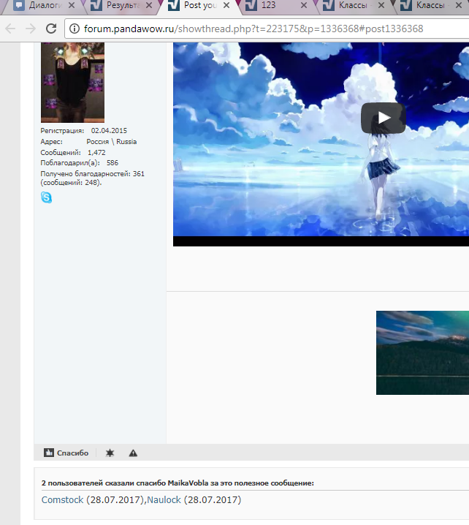The width and height of the screenshot is (469, 525).
Task: Select the Получено благодарностей: 361 text
Action: (x=92, y=174)
